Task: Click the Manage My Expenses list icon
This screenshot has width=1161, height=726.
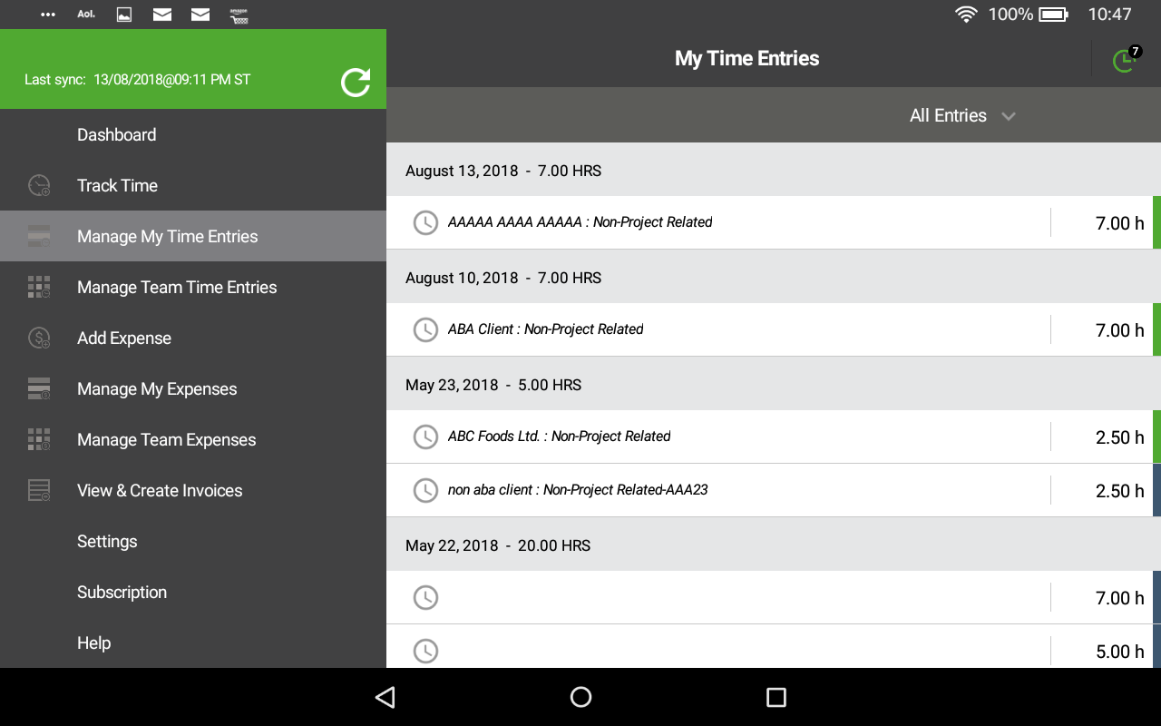Action: point(38,388)
